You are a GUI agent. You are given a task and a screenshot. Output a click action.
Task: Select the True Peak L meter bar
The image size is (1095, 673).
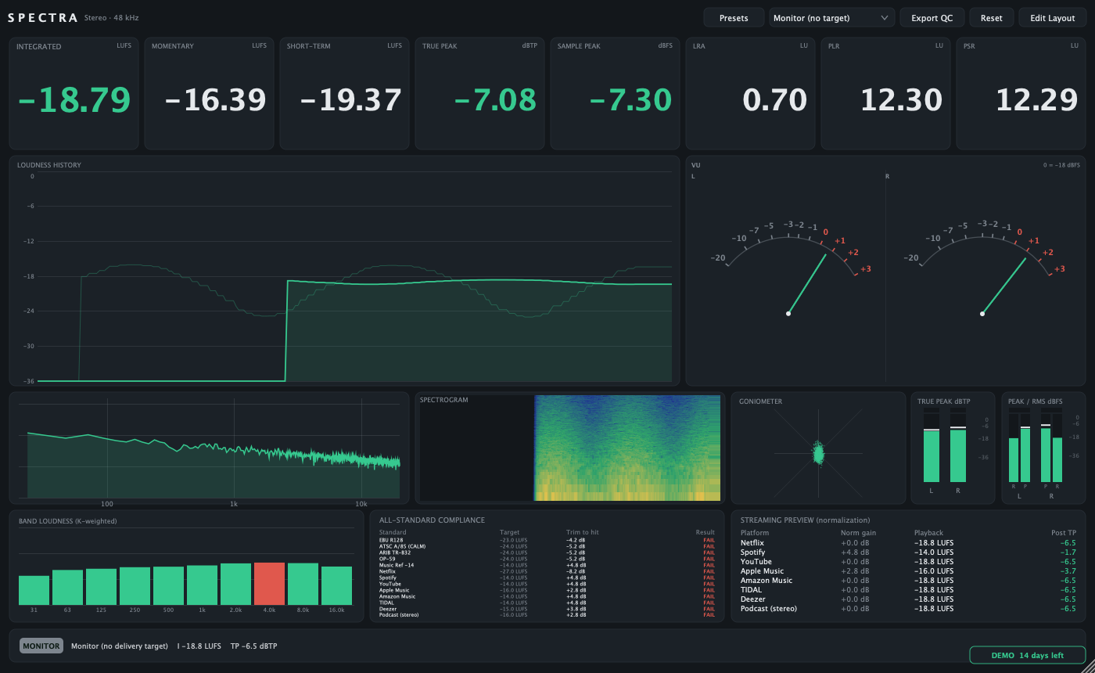932,444
